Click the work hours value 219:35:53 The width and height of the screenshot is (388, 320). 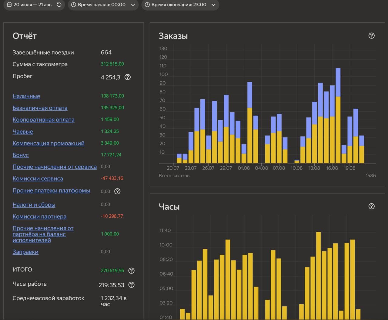(112, 285)
